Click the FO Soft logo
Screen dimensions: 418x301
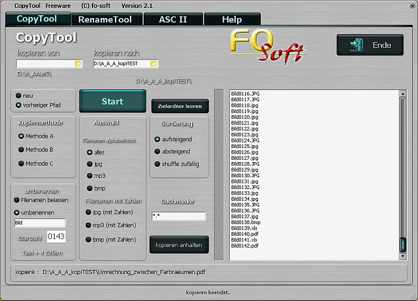point(268,47)
